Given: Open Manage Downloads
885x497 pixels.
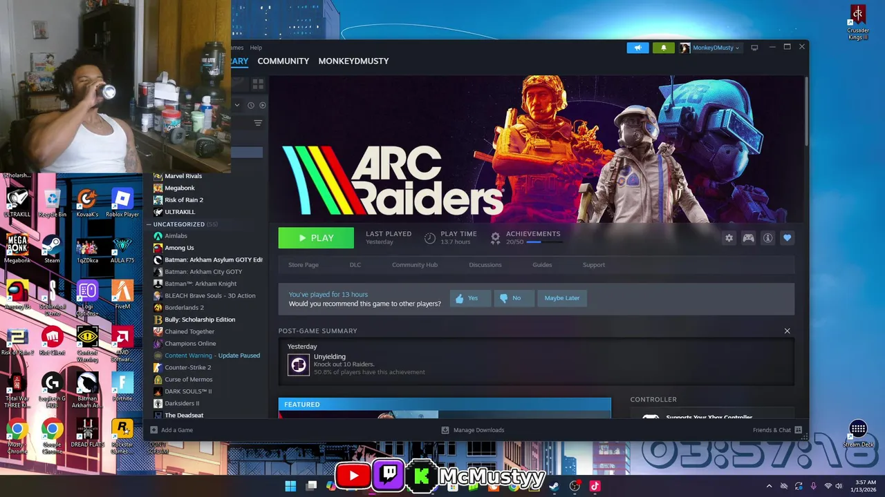Looking at the screenshot, I should (473, 430).
